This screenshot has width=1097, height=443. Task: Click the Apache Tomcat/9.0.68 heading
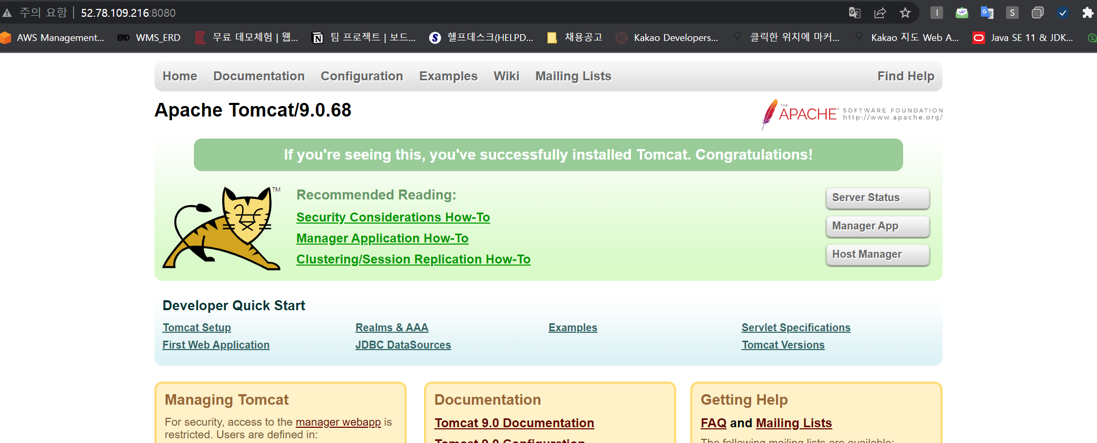[253, 110]
